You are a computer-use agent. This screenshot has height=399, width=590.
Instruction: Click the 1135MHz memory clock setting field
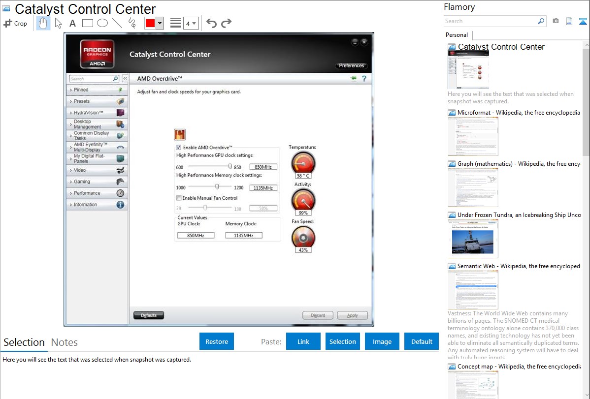click(x=263, y=187)
